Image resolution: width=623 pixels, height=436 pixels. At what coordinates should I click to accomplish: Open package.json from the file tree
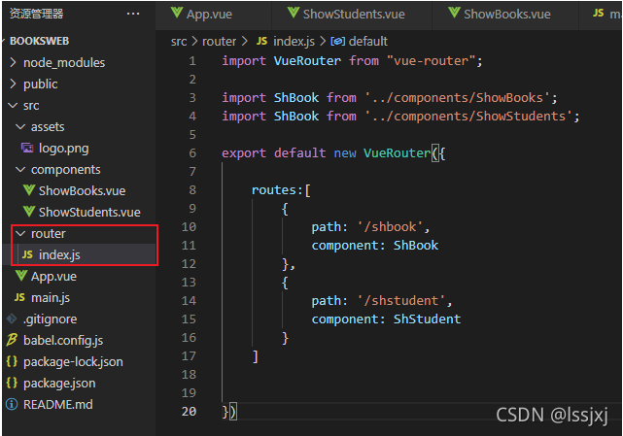(x=59, y=384)
